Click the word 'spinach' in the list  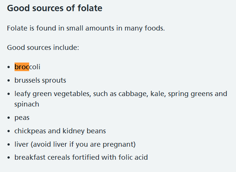pyautogui.click(x=27, y=104)
